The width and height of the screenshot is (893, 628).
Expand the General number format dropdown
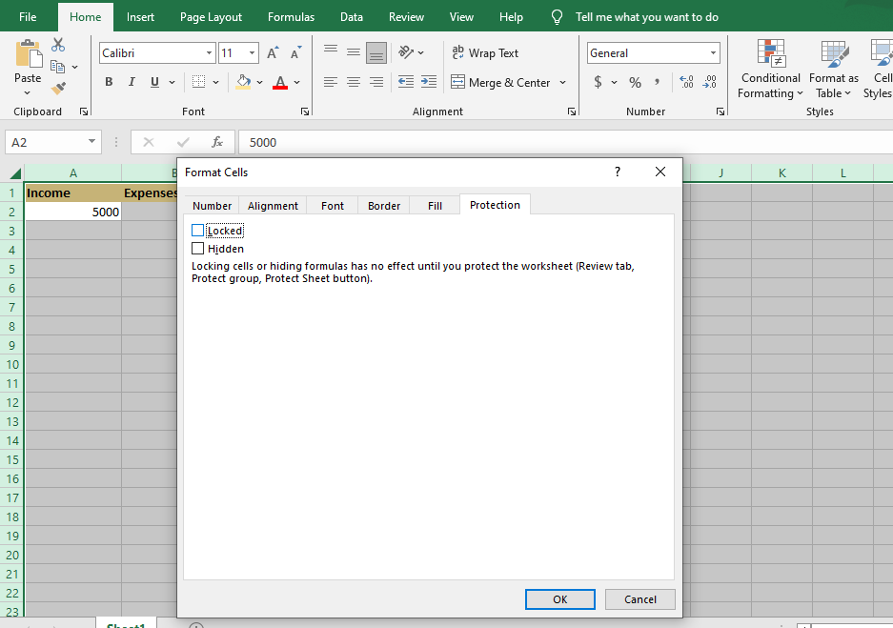coord(713,53)
